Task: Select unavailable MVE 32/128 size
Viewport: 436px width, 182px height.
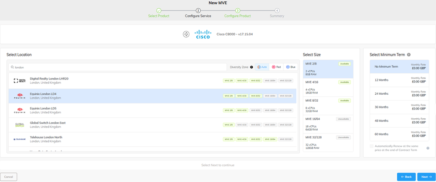Action: pyautogui.click(x=328, y=143)
